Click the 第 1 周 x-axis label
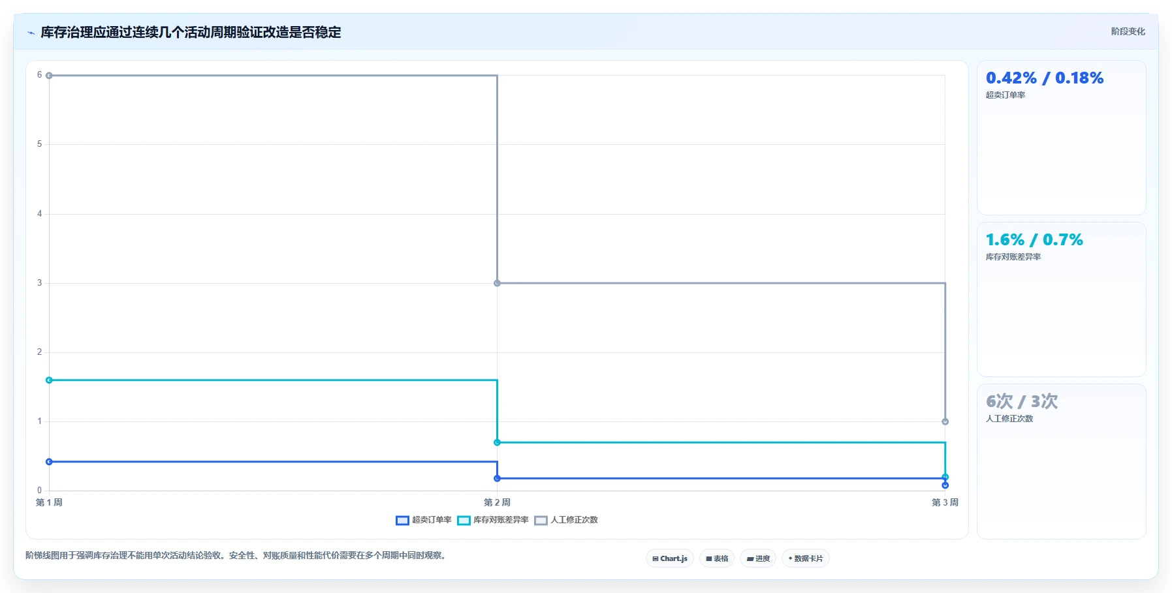This screenshot has height=593, width=1172. click(x=49, y=502)
